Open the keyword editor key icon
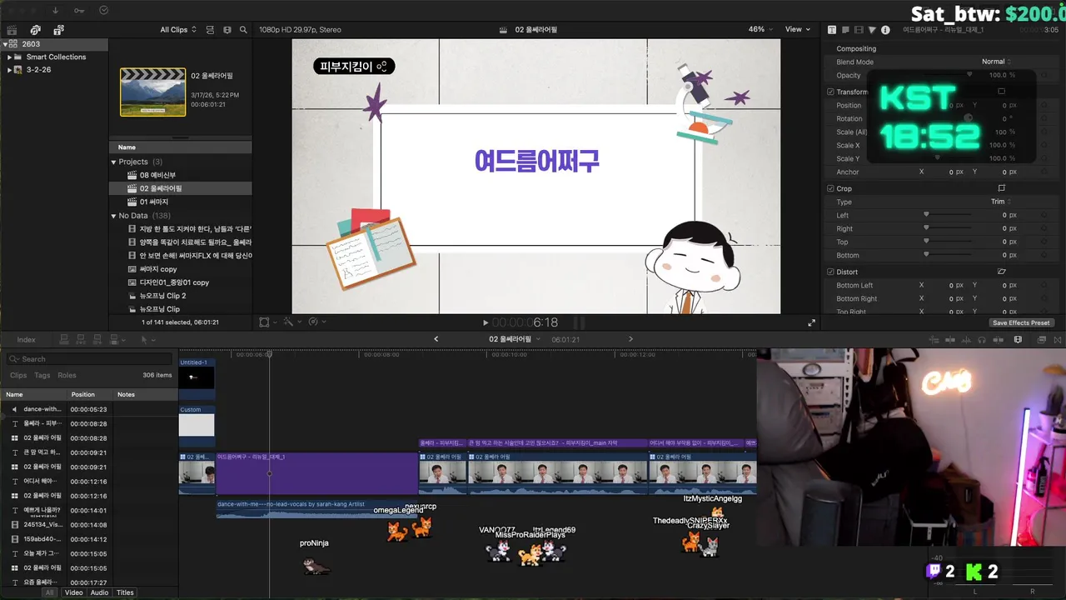Viewport: 1066px width, 600px height. click(x=79, y=11)
